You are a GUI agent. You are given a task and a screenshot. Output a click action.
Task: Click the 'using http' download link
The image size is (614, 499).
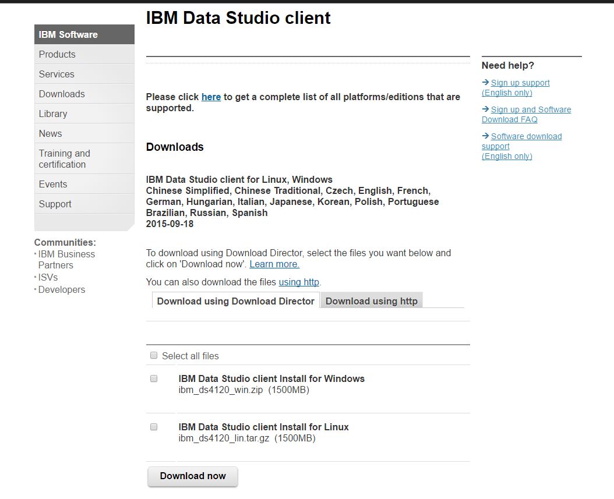point(299,282)
